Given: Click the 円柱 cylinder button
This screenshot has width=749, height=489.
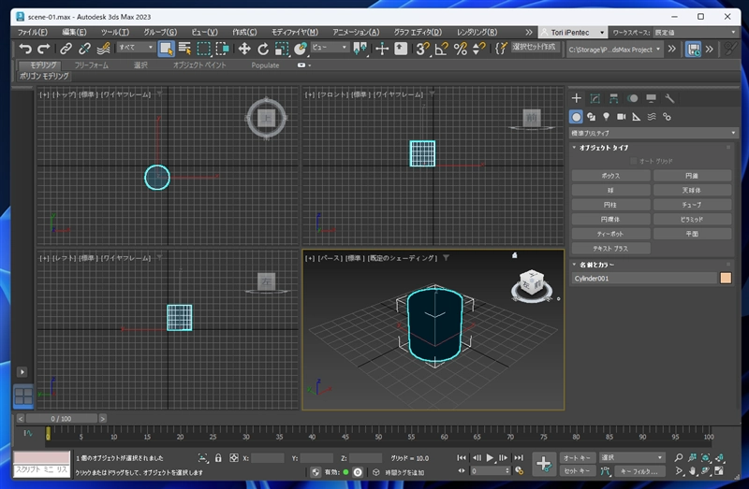Looking at the screenshot, I should click(x=610, y=205).
